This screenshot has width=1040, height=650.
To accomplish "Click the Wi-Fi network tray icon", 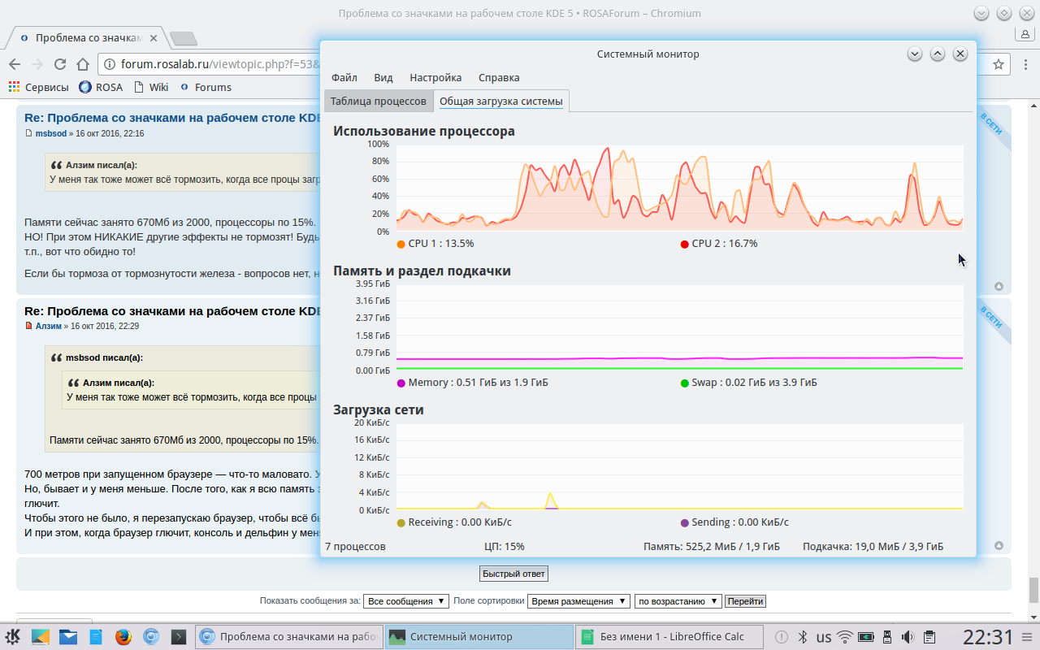I will (x=845, y=637).
